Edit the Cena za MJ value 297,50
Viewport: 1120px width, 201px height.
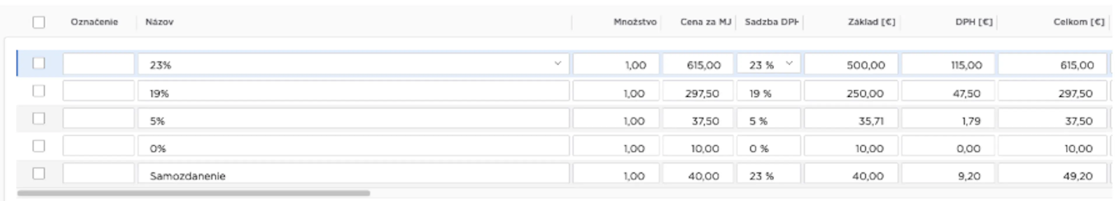point(698,91)
